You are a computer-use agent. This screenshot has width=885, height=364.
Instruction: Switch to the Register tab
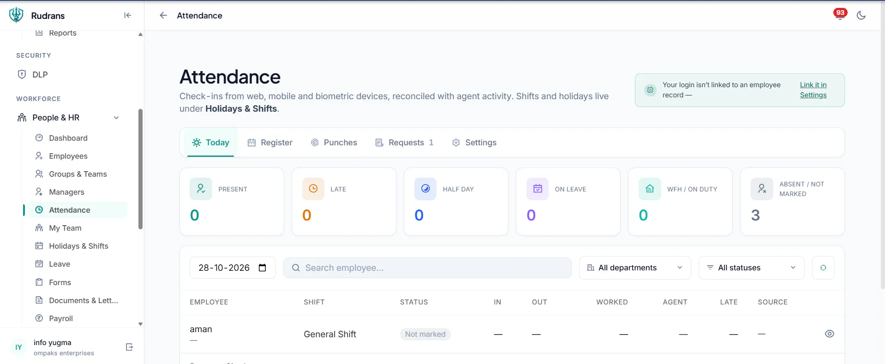(270, 143)
